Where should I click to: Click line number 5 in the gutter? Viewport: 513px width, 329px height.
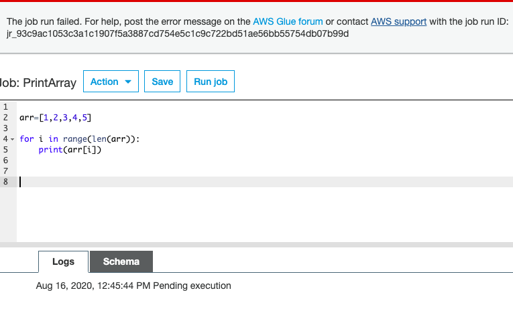pyautogui.click(x=5, y=150)
